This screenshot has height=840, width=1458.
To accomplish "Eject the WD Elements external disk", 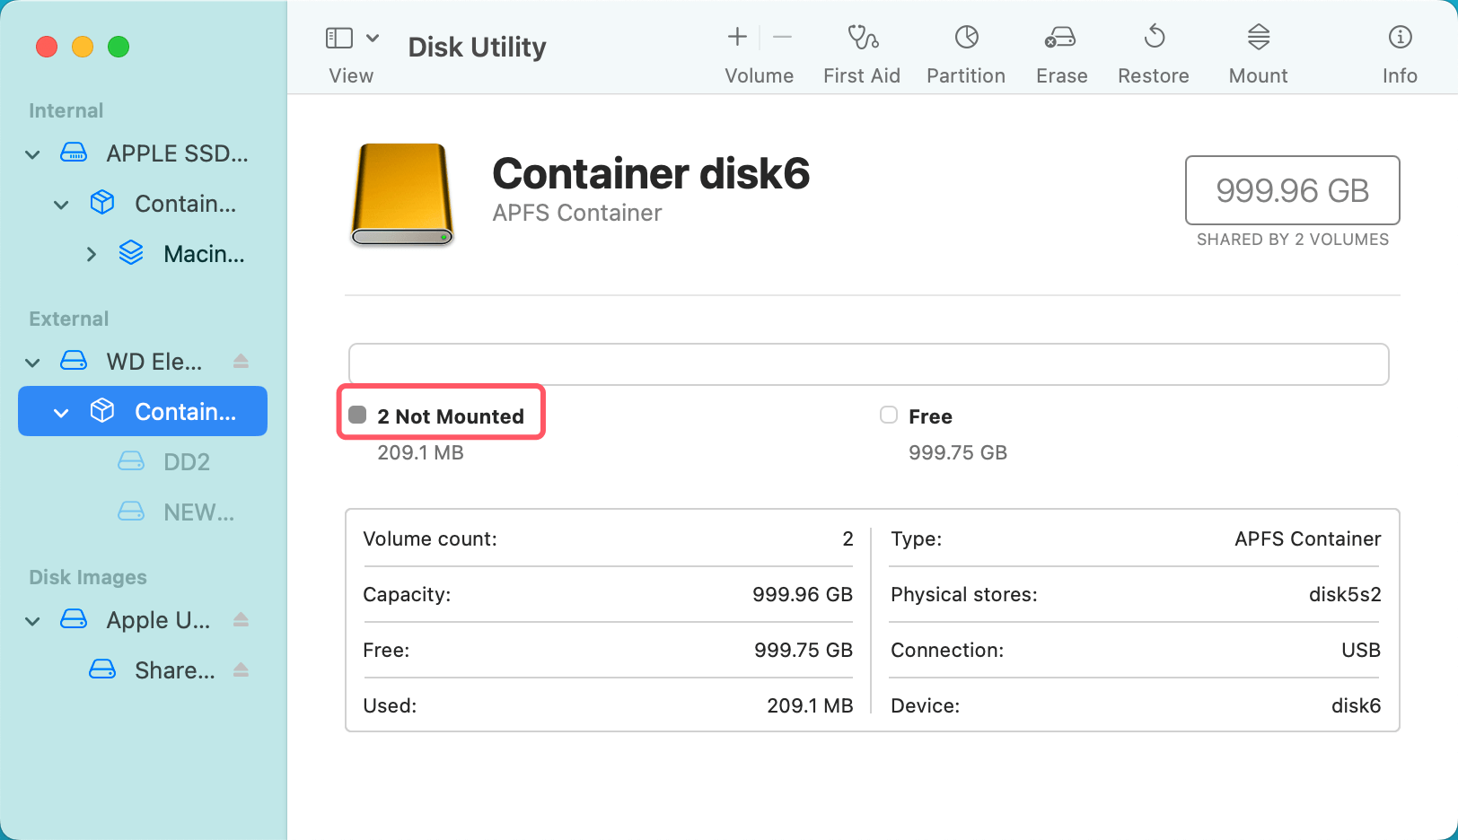I will 241,361.
